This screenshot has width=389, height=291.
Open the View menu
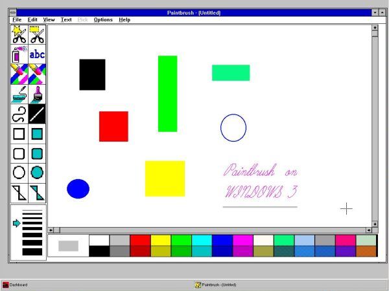click(49, 20)
